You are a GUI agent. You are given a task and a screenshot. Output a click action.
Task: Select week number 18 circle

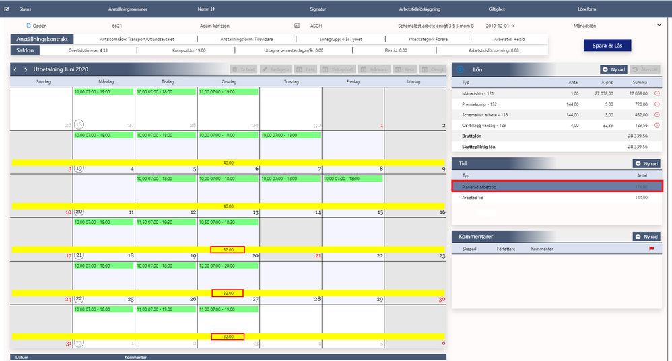point(79,124)
